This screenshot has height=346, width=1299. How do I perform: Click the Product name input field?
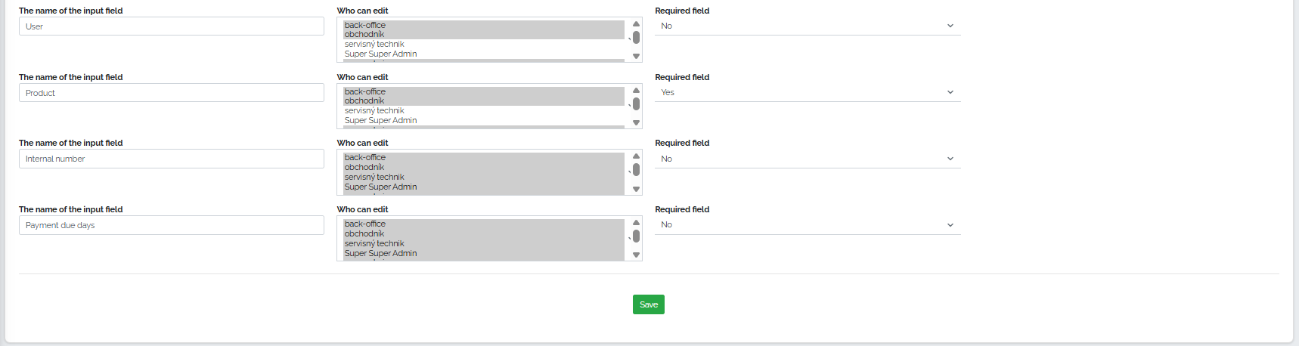(x=172, y=93)
